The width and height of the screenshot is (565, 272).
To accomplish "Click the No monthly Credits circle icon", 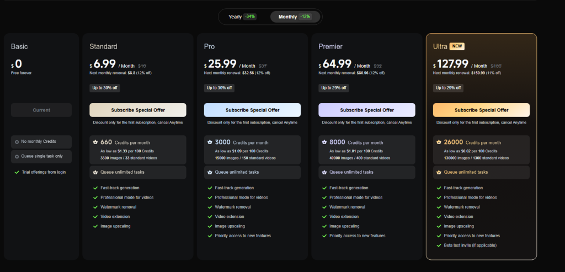I will [17, 142].
